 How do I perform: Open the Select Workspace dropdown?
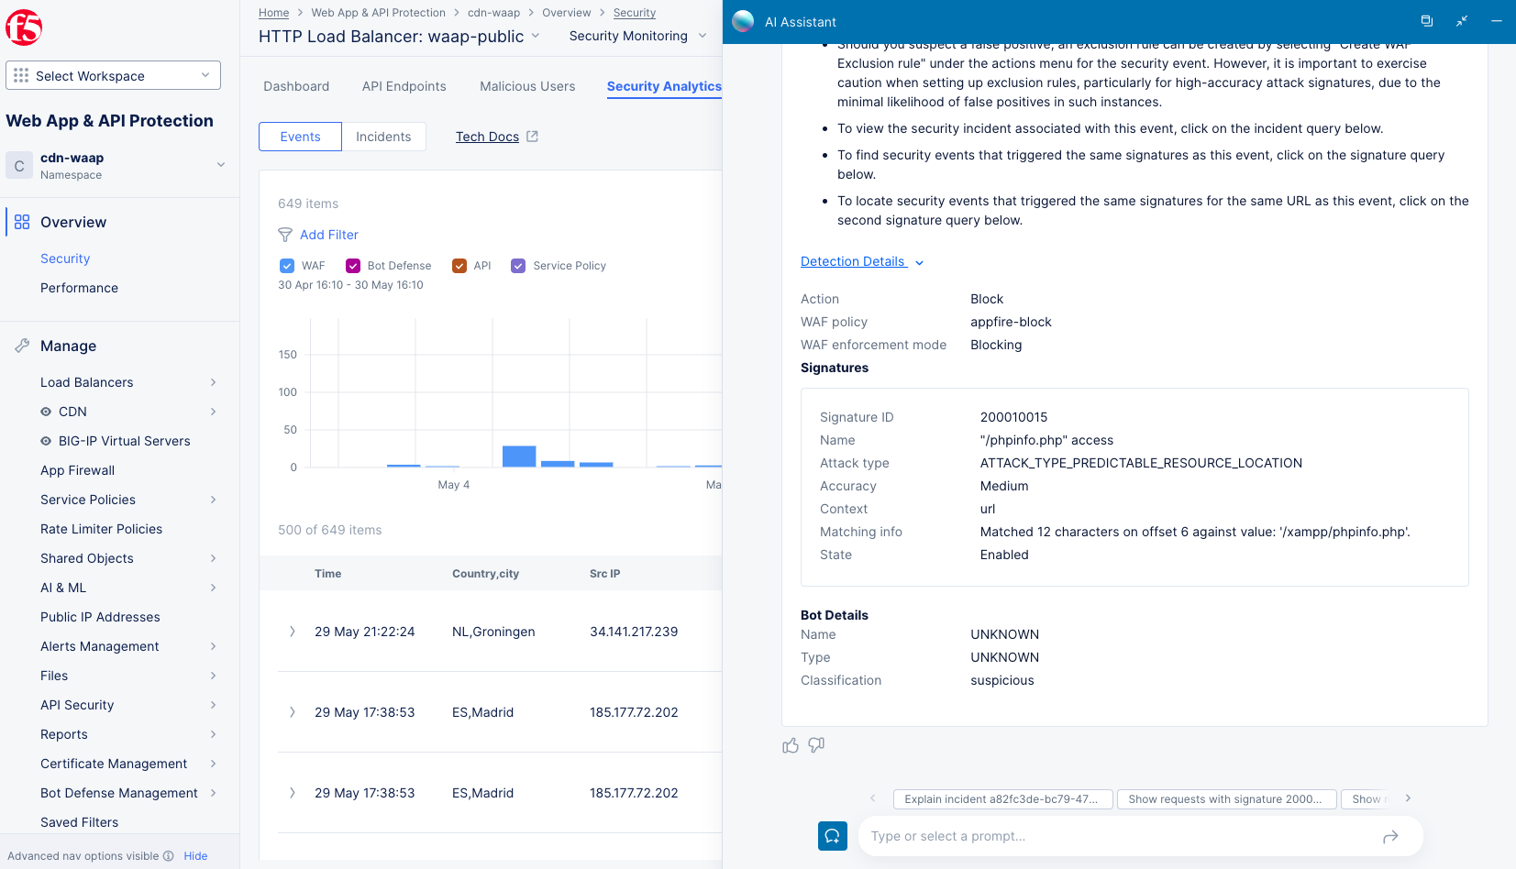tap(205, 75)
